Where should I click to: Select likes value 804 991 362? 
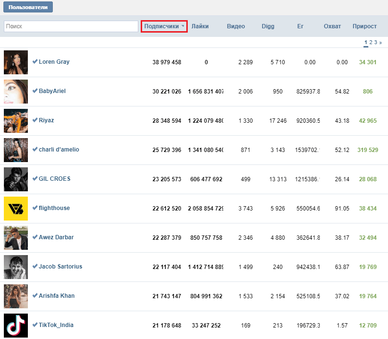point(206,296)
